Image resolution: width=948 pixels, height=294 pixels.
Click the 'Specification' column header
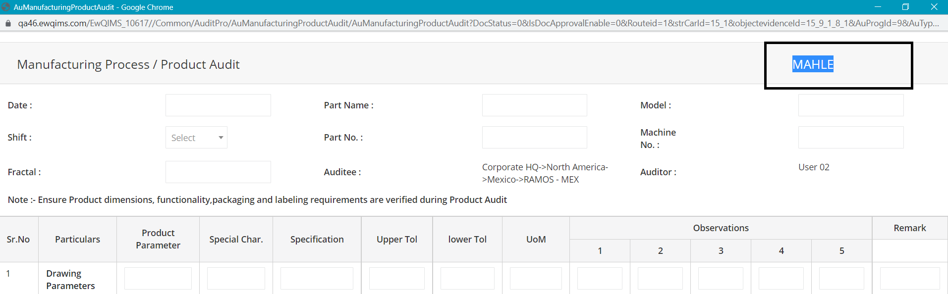(317, 240)
